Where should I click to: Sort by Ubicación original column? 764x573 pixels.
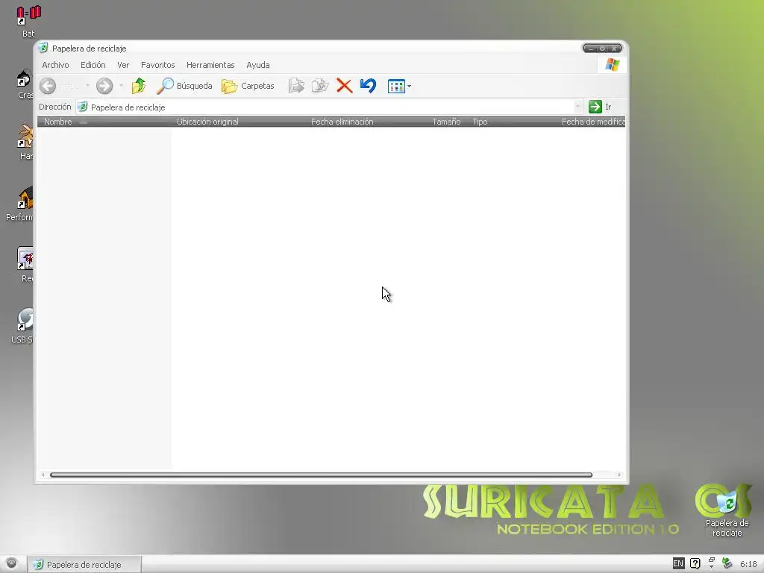pos(239,122)
